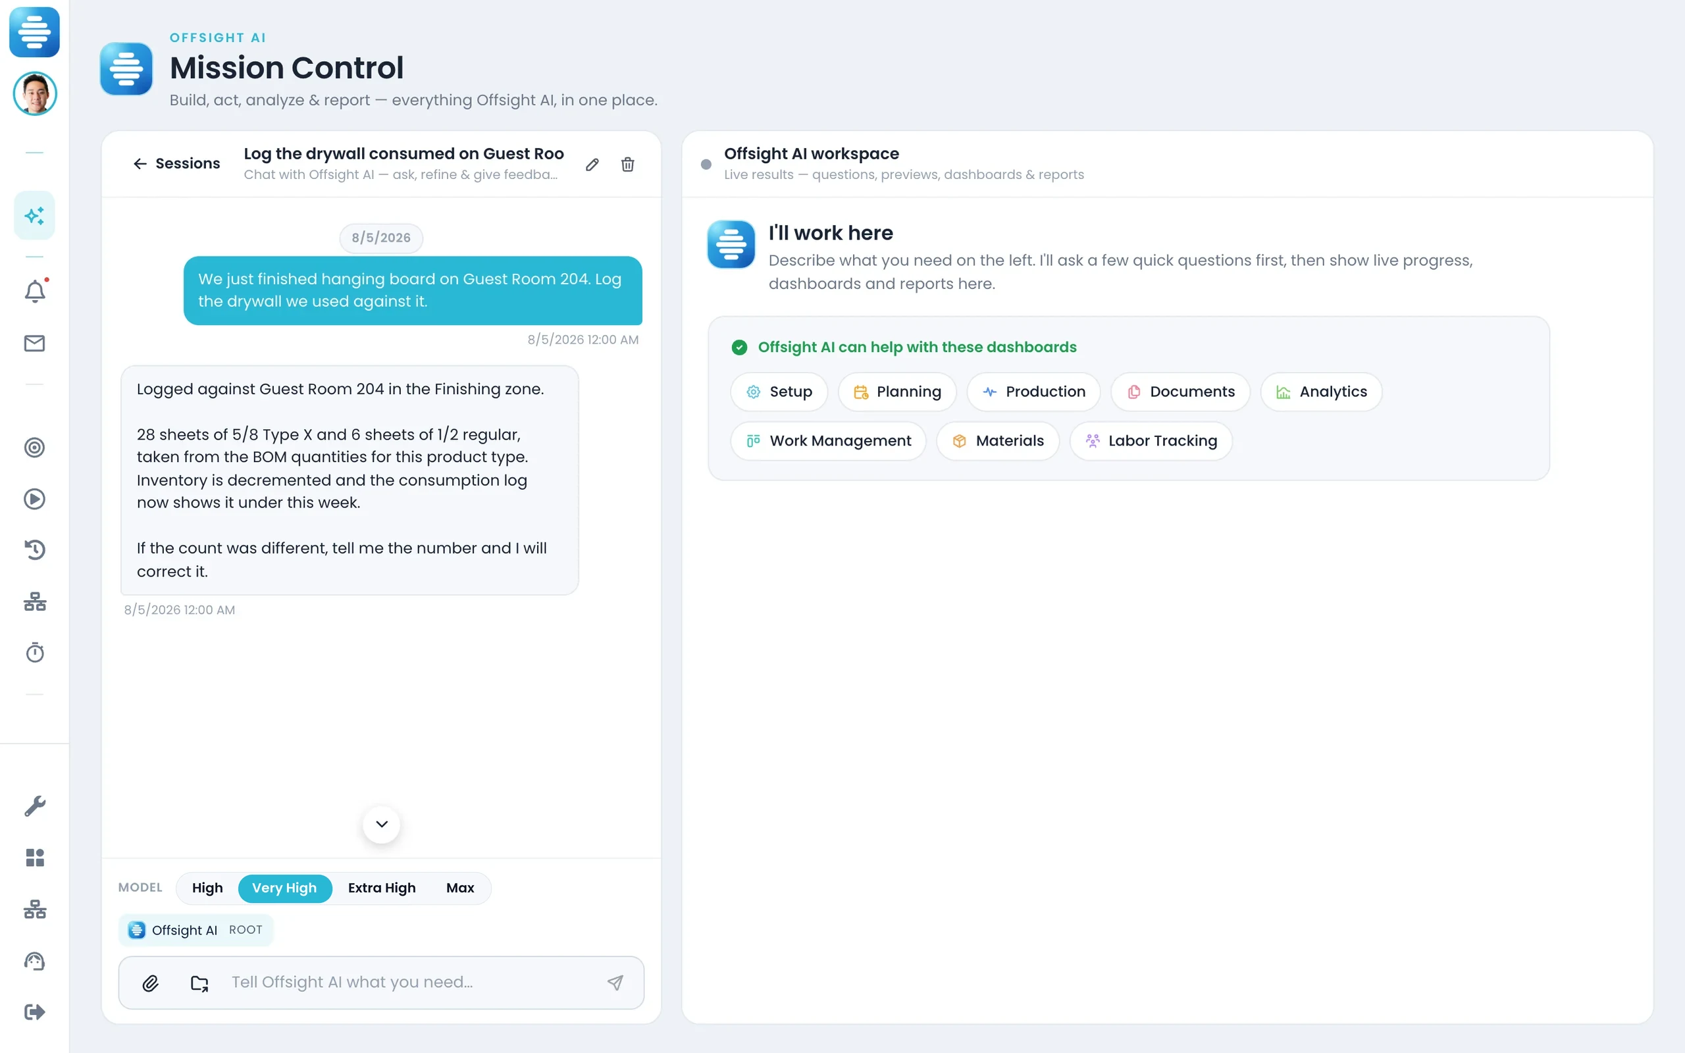This screenshot has height=1053, width=1685.
Task: Open the user profile avatar
Action: pos(34,93)
